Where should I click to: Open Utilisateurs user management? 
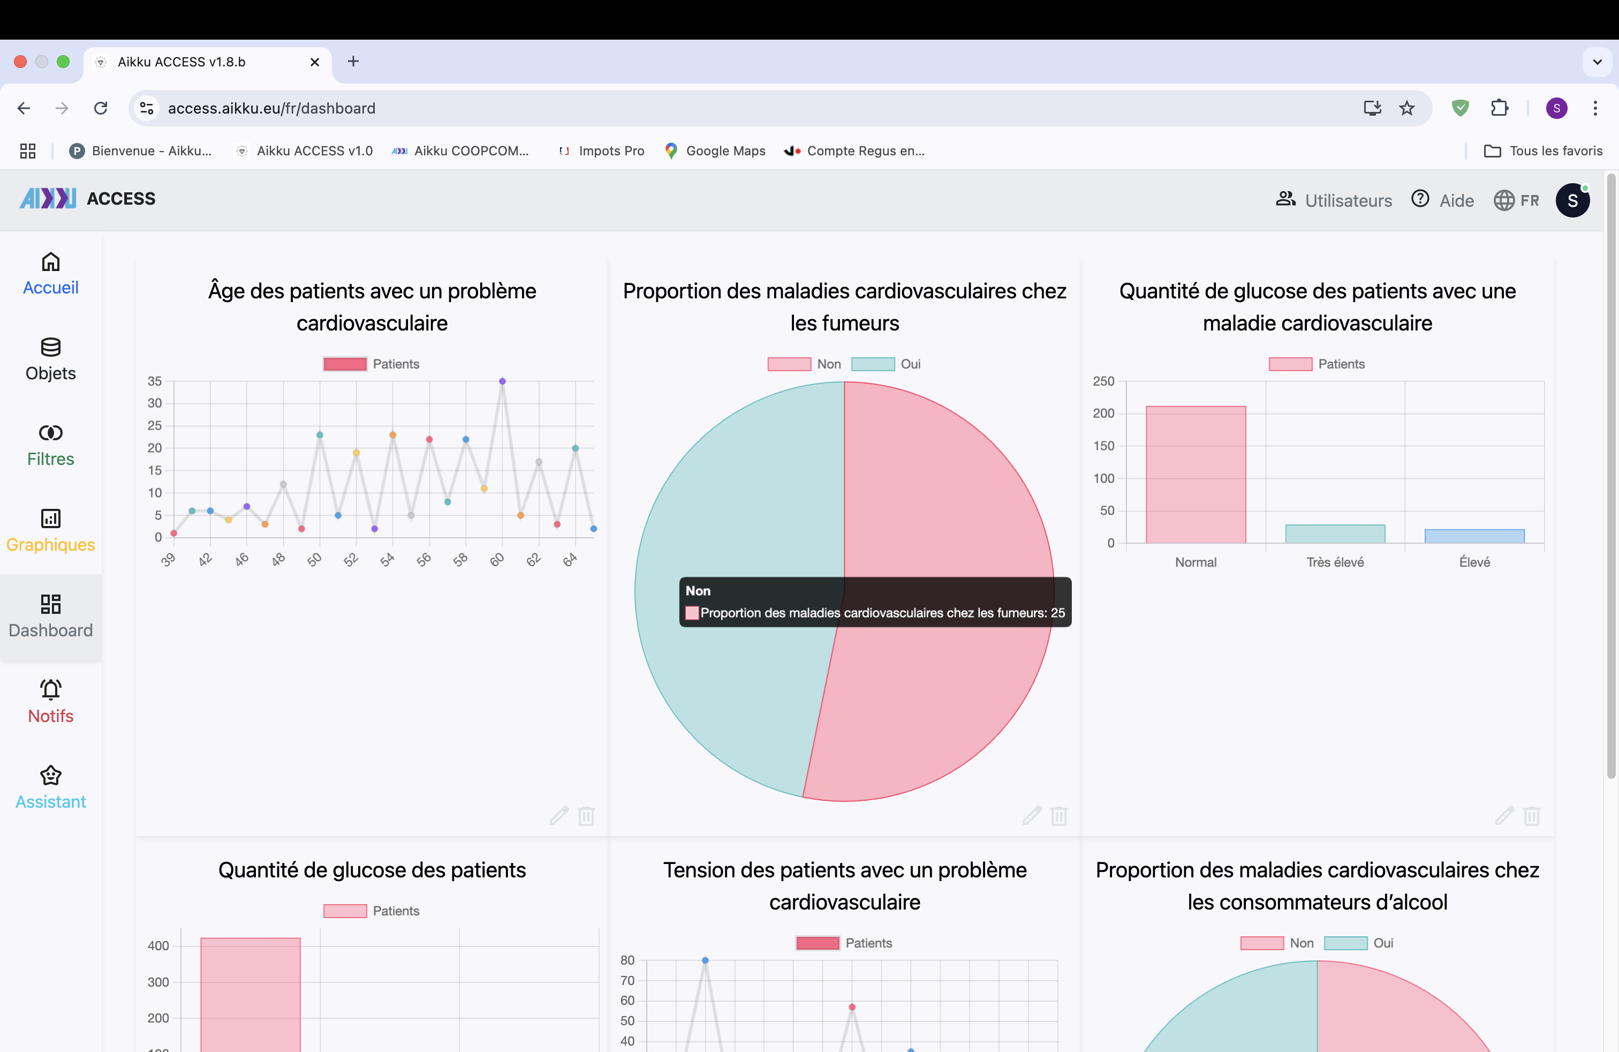pyautogui.click(x=1334, y=200)
